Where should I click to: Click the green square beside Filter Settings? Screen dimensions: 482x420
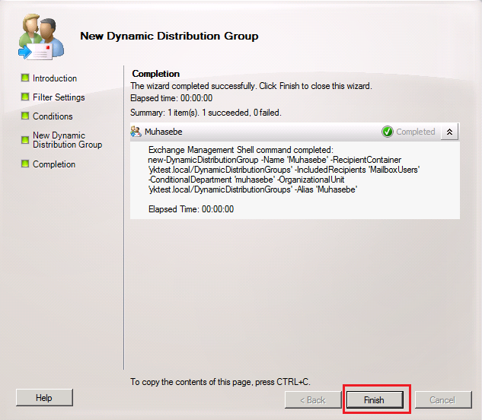25,97
